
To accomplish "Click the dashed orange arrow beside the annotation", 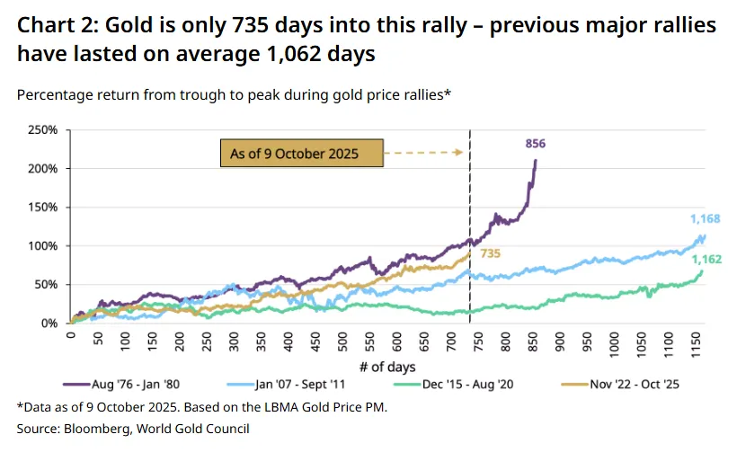I will tap(425, 154).
